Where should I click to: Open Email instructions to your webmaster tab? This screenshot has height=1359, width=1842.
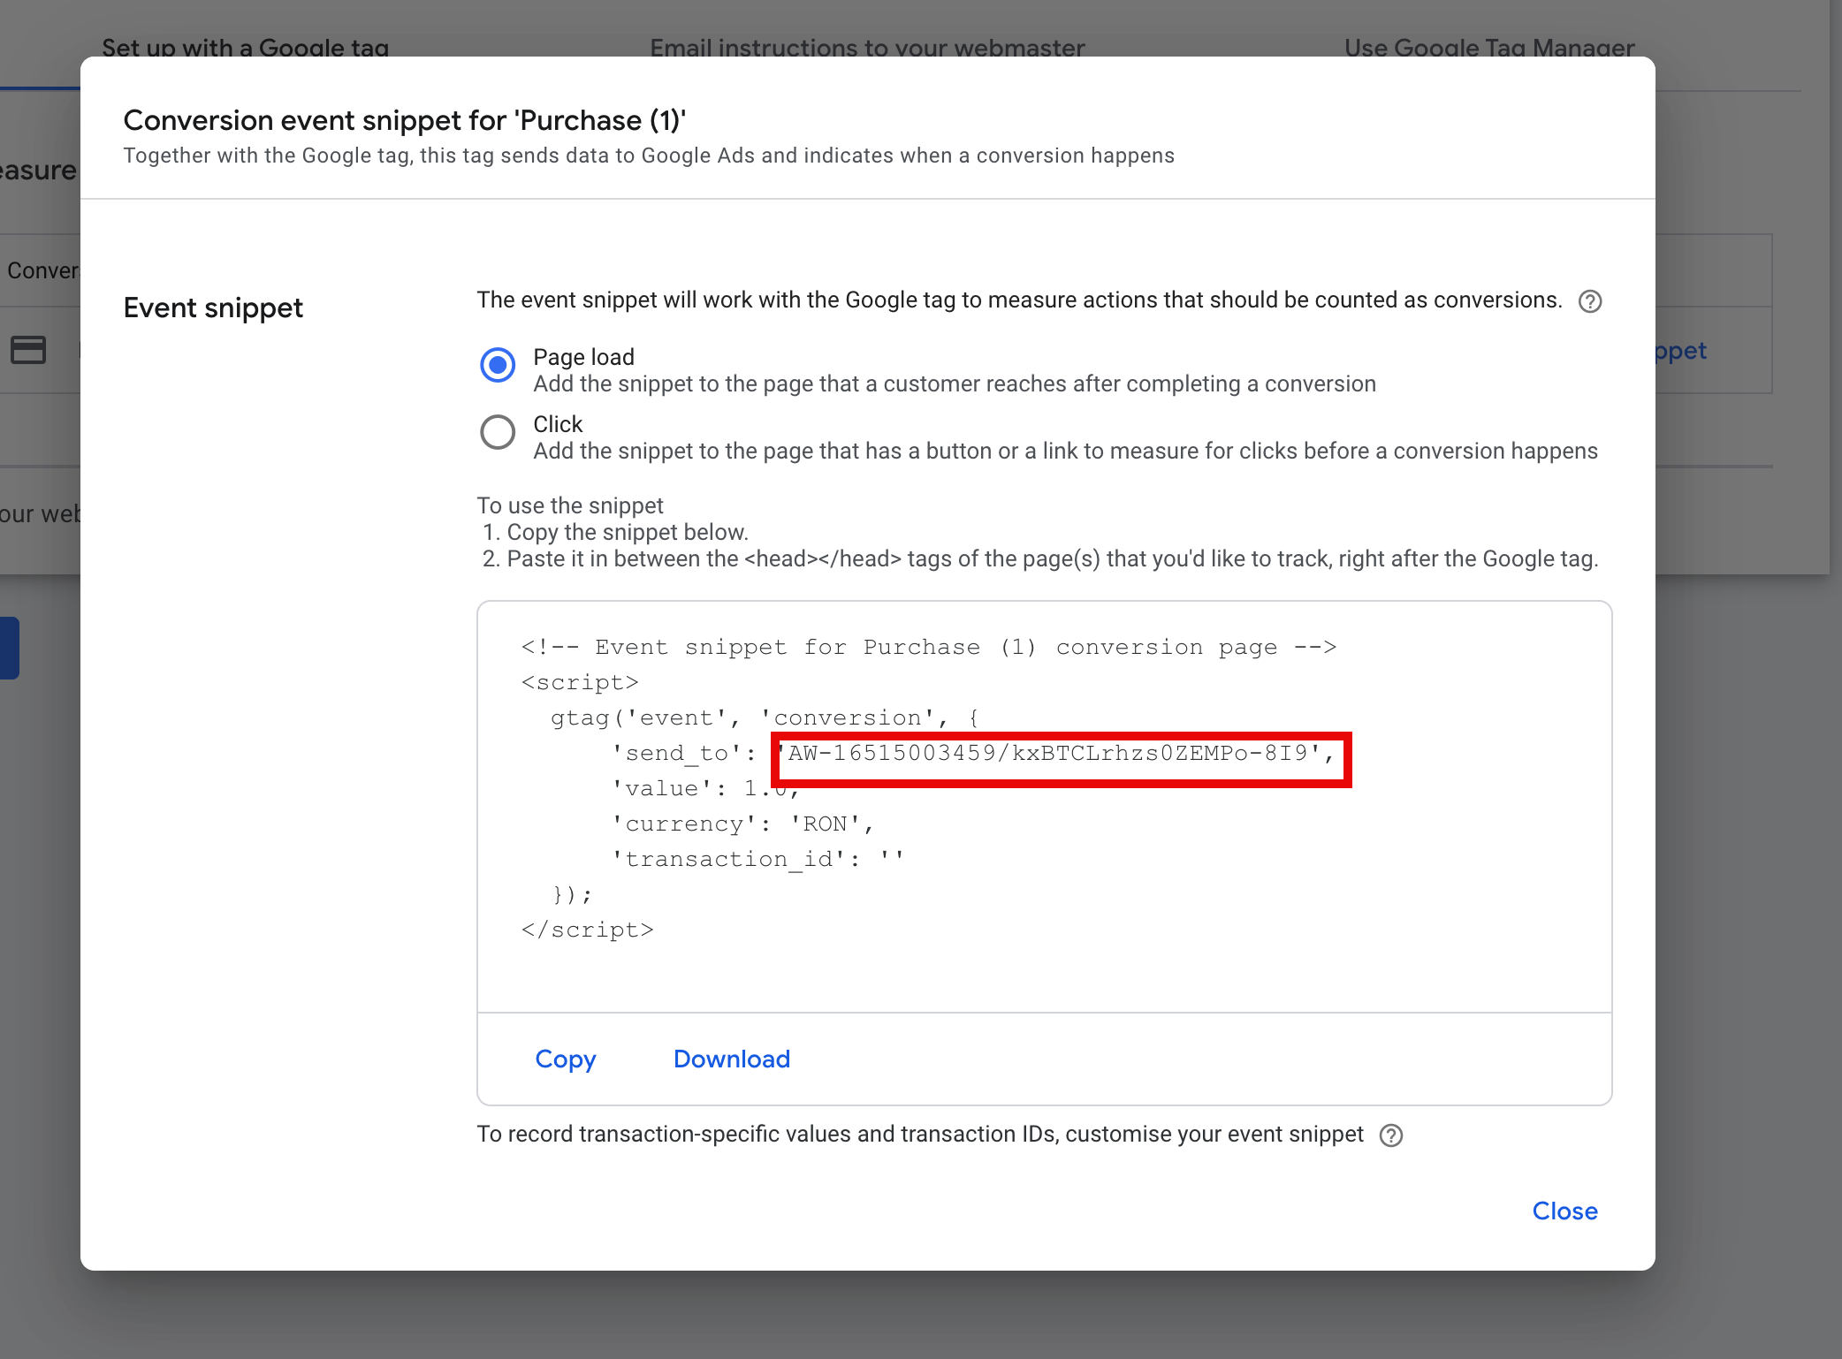[866, 48]
